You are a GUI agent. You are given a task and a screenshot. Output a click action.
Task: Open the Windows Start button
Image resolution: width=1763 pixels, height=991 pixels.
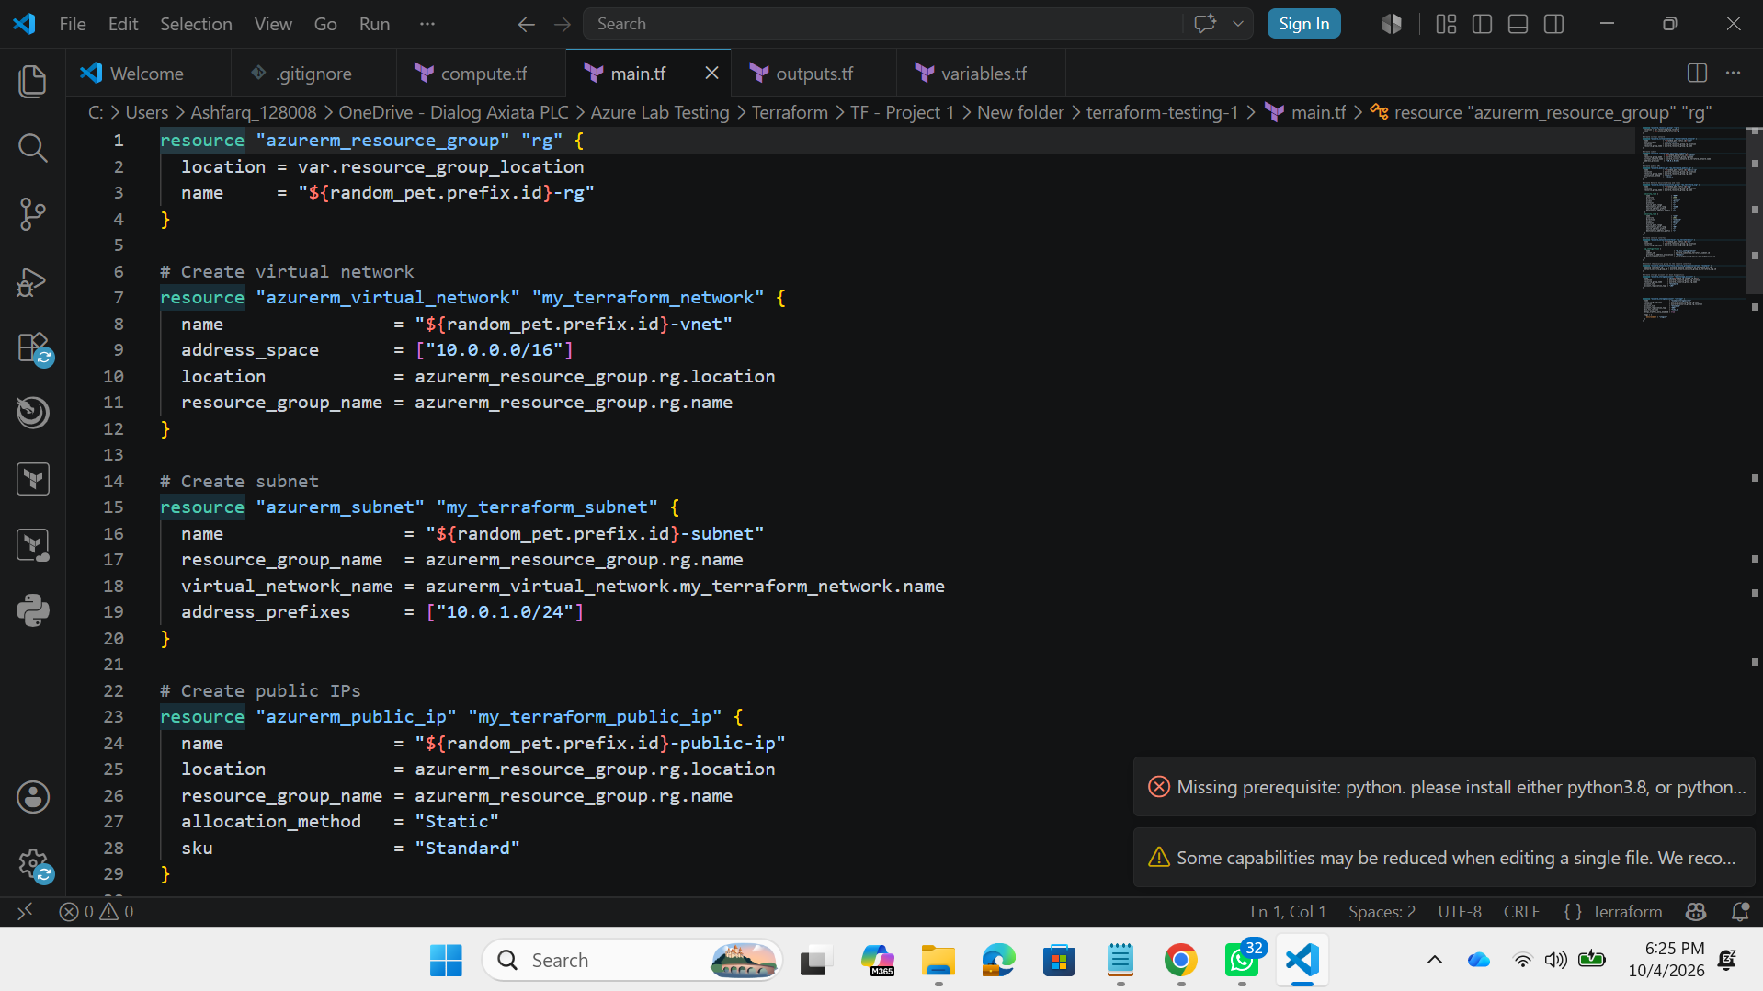(x=446, y=961)
